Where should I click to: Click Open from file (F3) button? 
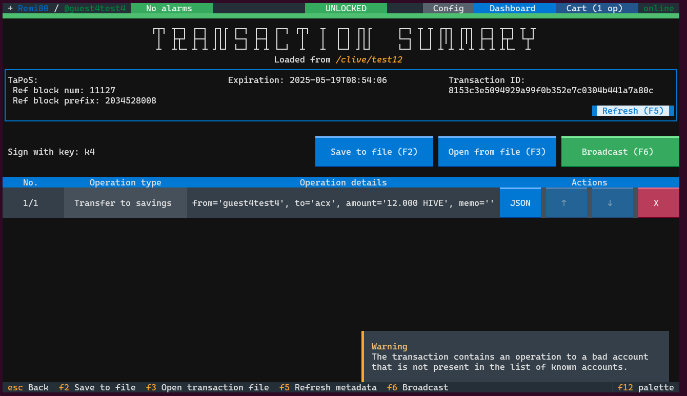coord(497,152)
